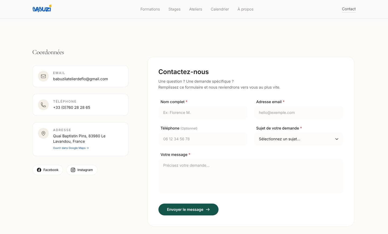Image resolution: width=388 pixels, height=234 pixels.
Task: Click the Contactez-nous heading
Action: click(x=183, y=72)
